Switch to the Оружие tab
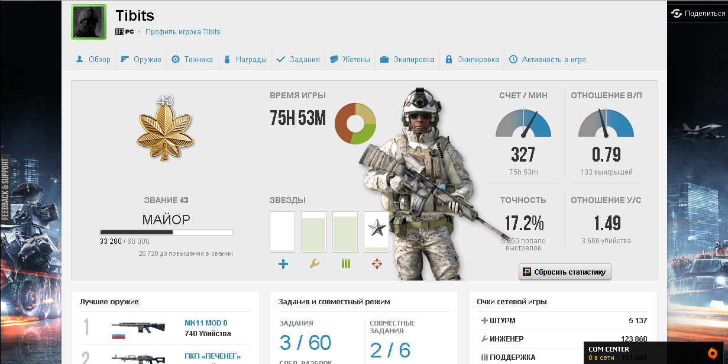728x364 pixels. click(x=141, y=59)
